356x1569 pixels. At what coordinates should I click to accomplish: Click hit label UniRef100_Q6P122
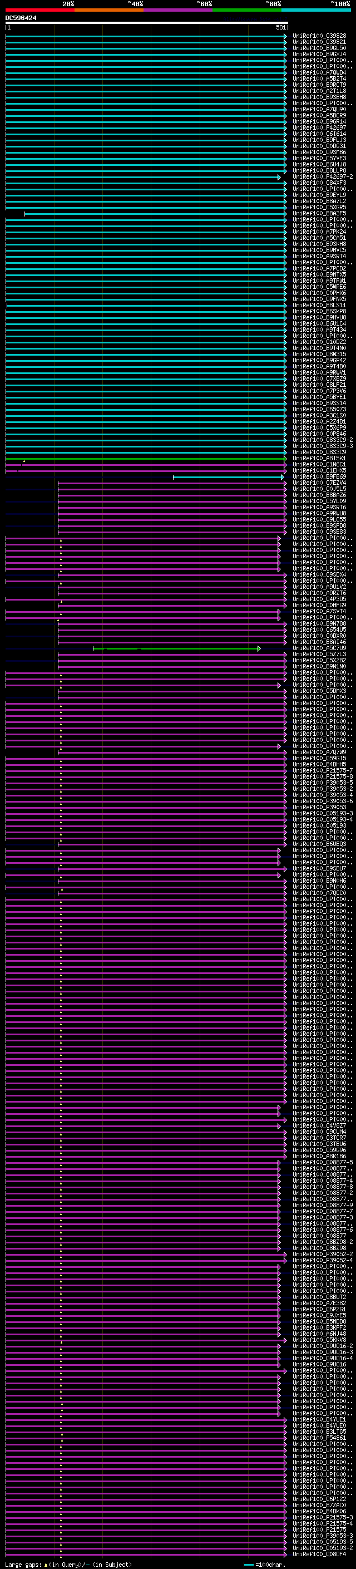click(x=319, y=1499)
